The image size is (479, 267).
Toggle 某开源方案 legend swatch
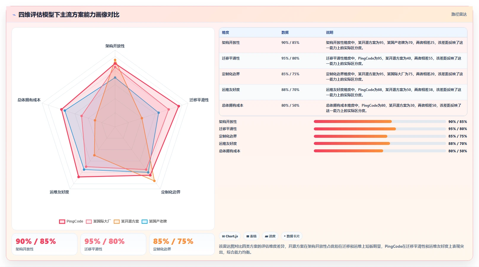point(117,221)
